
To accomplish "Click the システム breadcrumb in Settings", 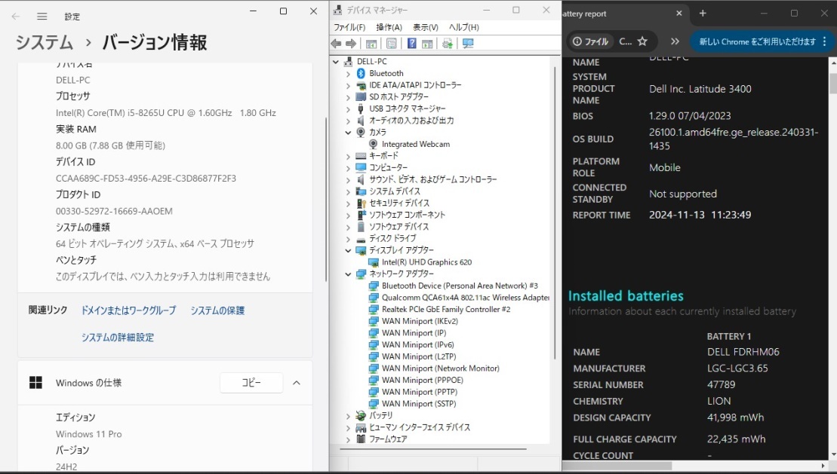I will (45, 43).
